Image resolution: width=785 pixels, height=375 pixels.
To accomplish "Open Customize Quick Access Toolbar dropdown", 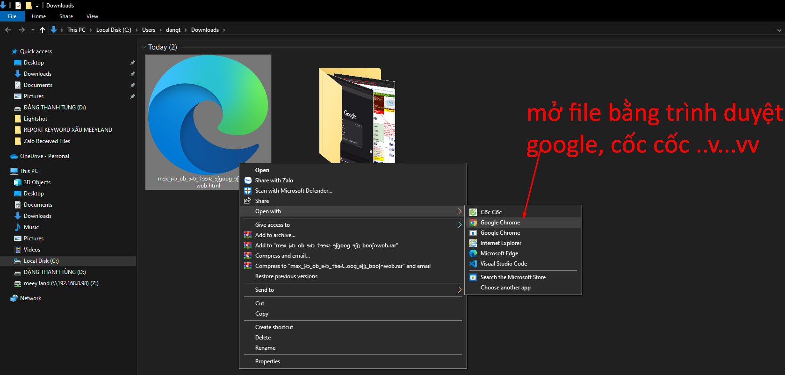I will [x=37, y=6].
